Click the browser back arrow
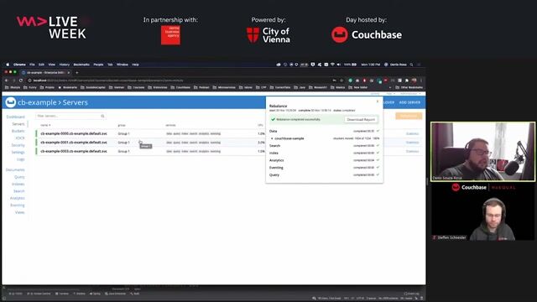The image size is (537, 302). point(7,81)
